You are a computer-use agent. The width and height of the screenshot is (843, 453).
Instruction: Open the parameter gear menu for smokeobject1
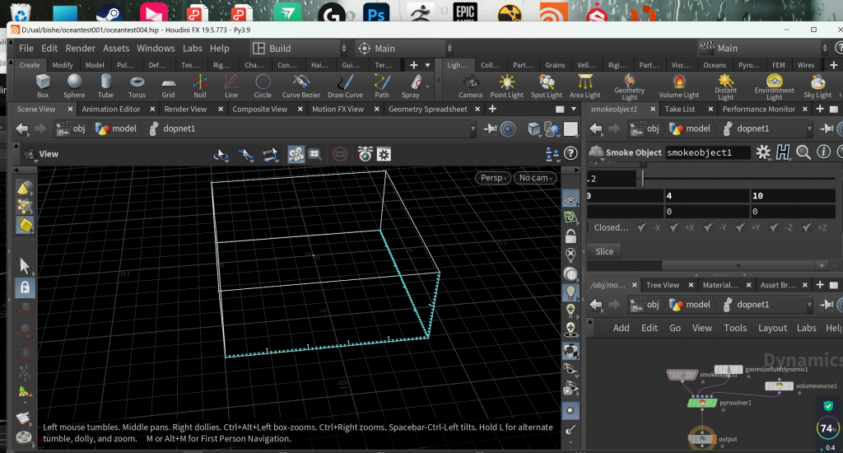tap(763, 152)
